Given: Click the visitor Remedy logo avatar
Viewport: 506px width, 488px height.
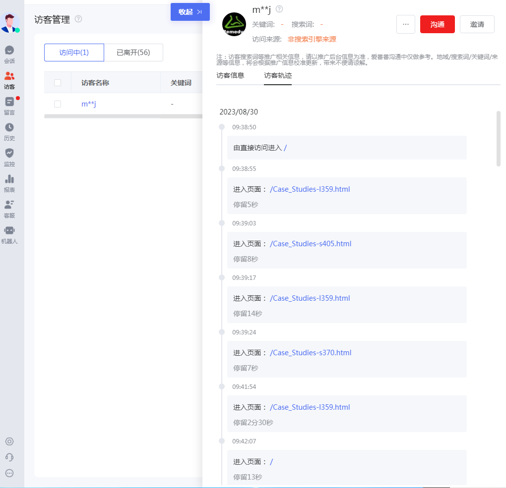Looking at the screenshot, I should coord(234,24).
